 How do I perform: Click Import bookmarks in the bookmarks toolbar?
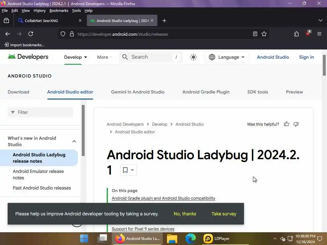tap(24, 45)
